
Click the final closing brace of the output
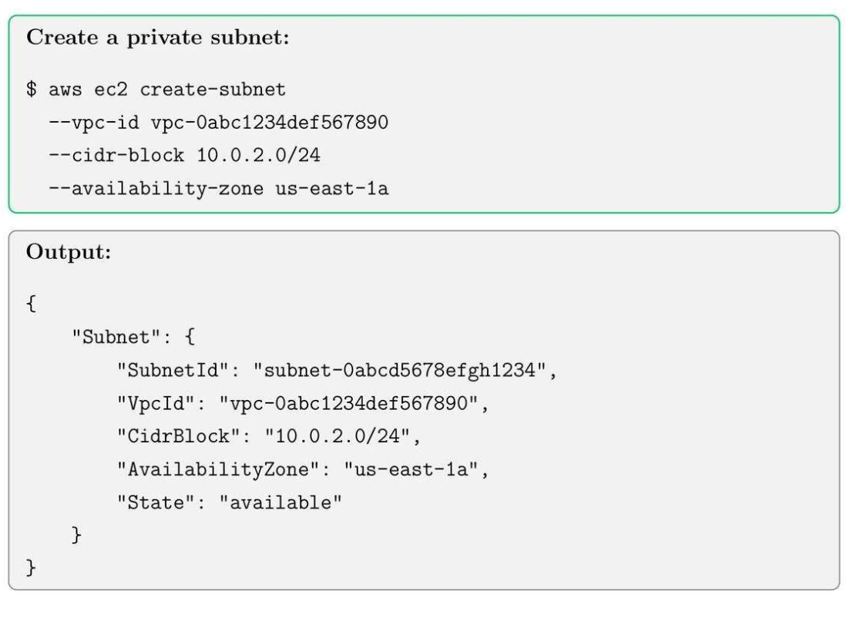[x=32, y=569]
